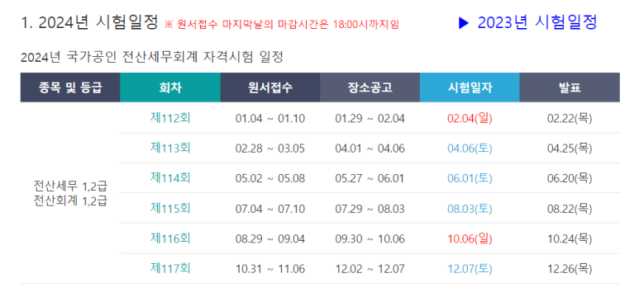Click the 원서접수 column header
Viewport: 639px width, 297px height.
pos(270,87)
